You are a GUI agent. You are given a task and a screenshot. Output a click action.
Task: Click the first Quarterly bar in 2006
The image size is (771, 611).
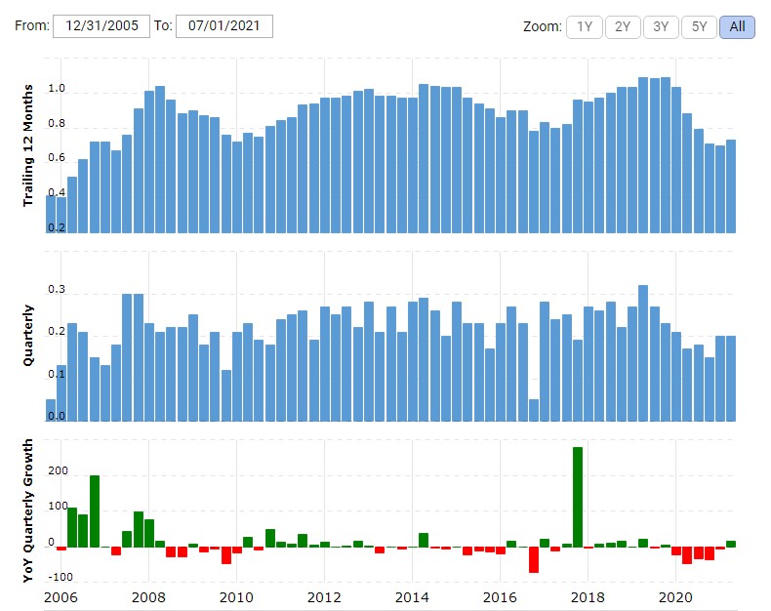[x=51, y=410]
